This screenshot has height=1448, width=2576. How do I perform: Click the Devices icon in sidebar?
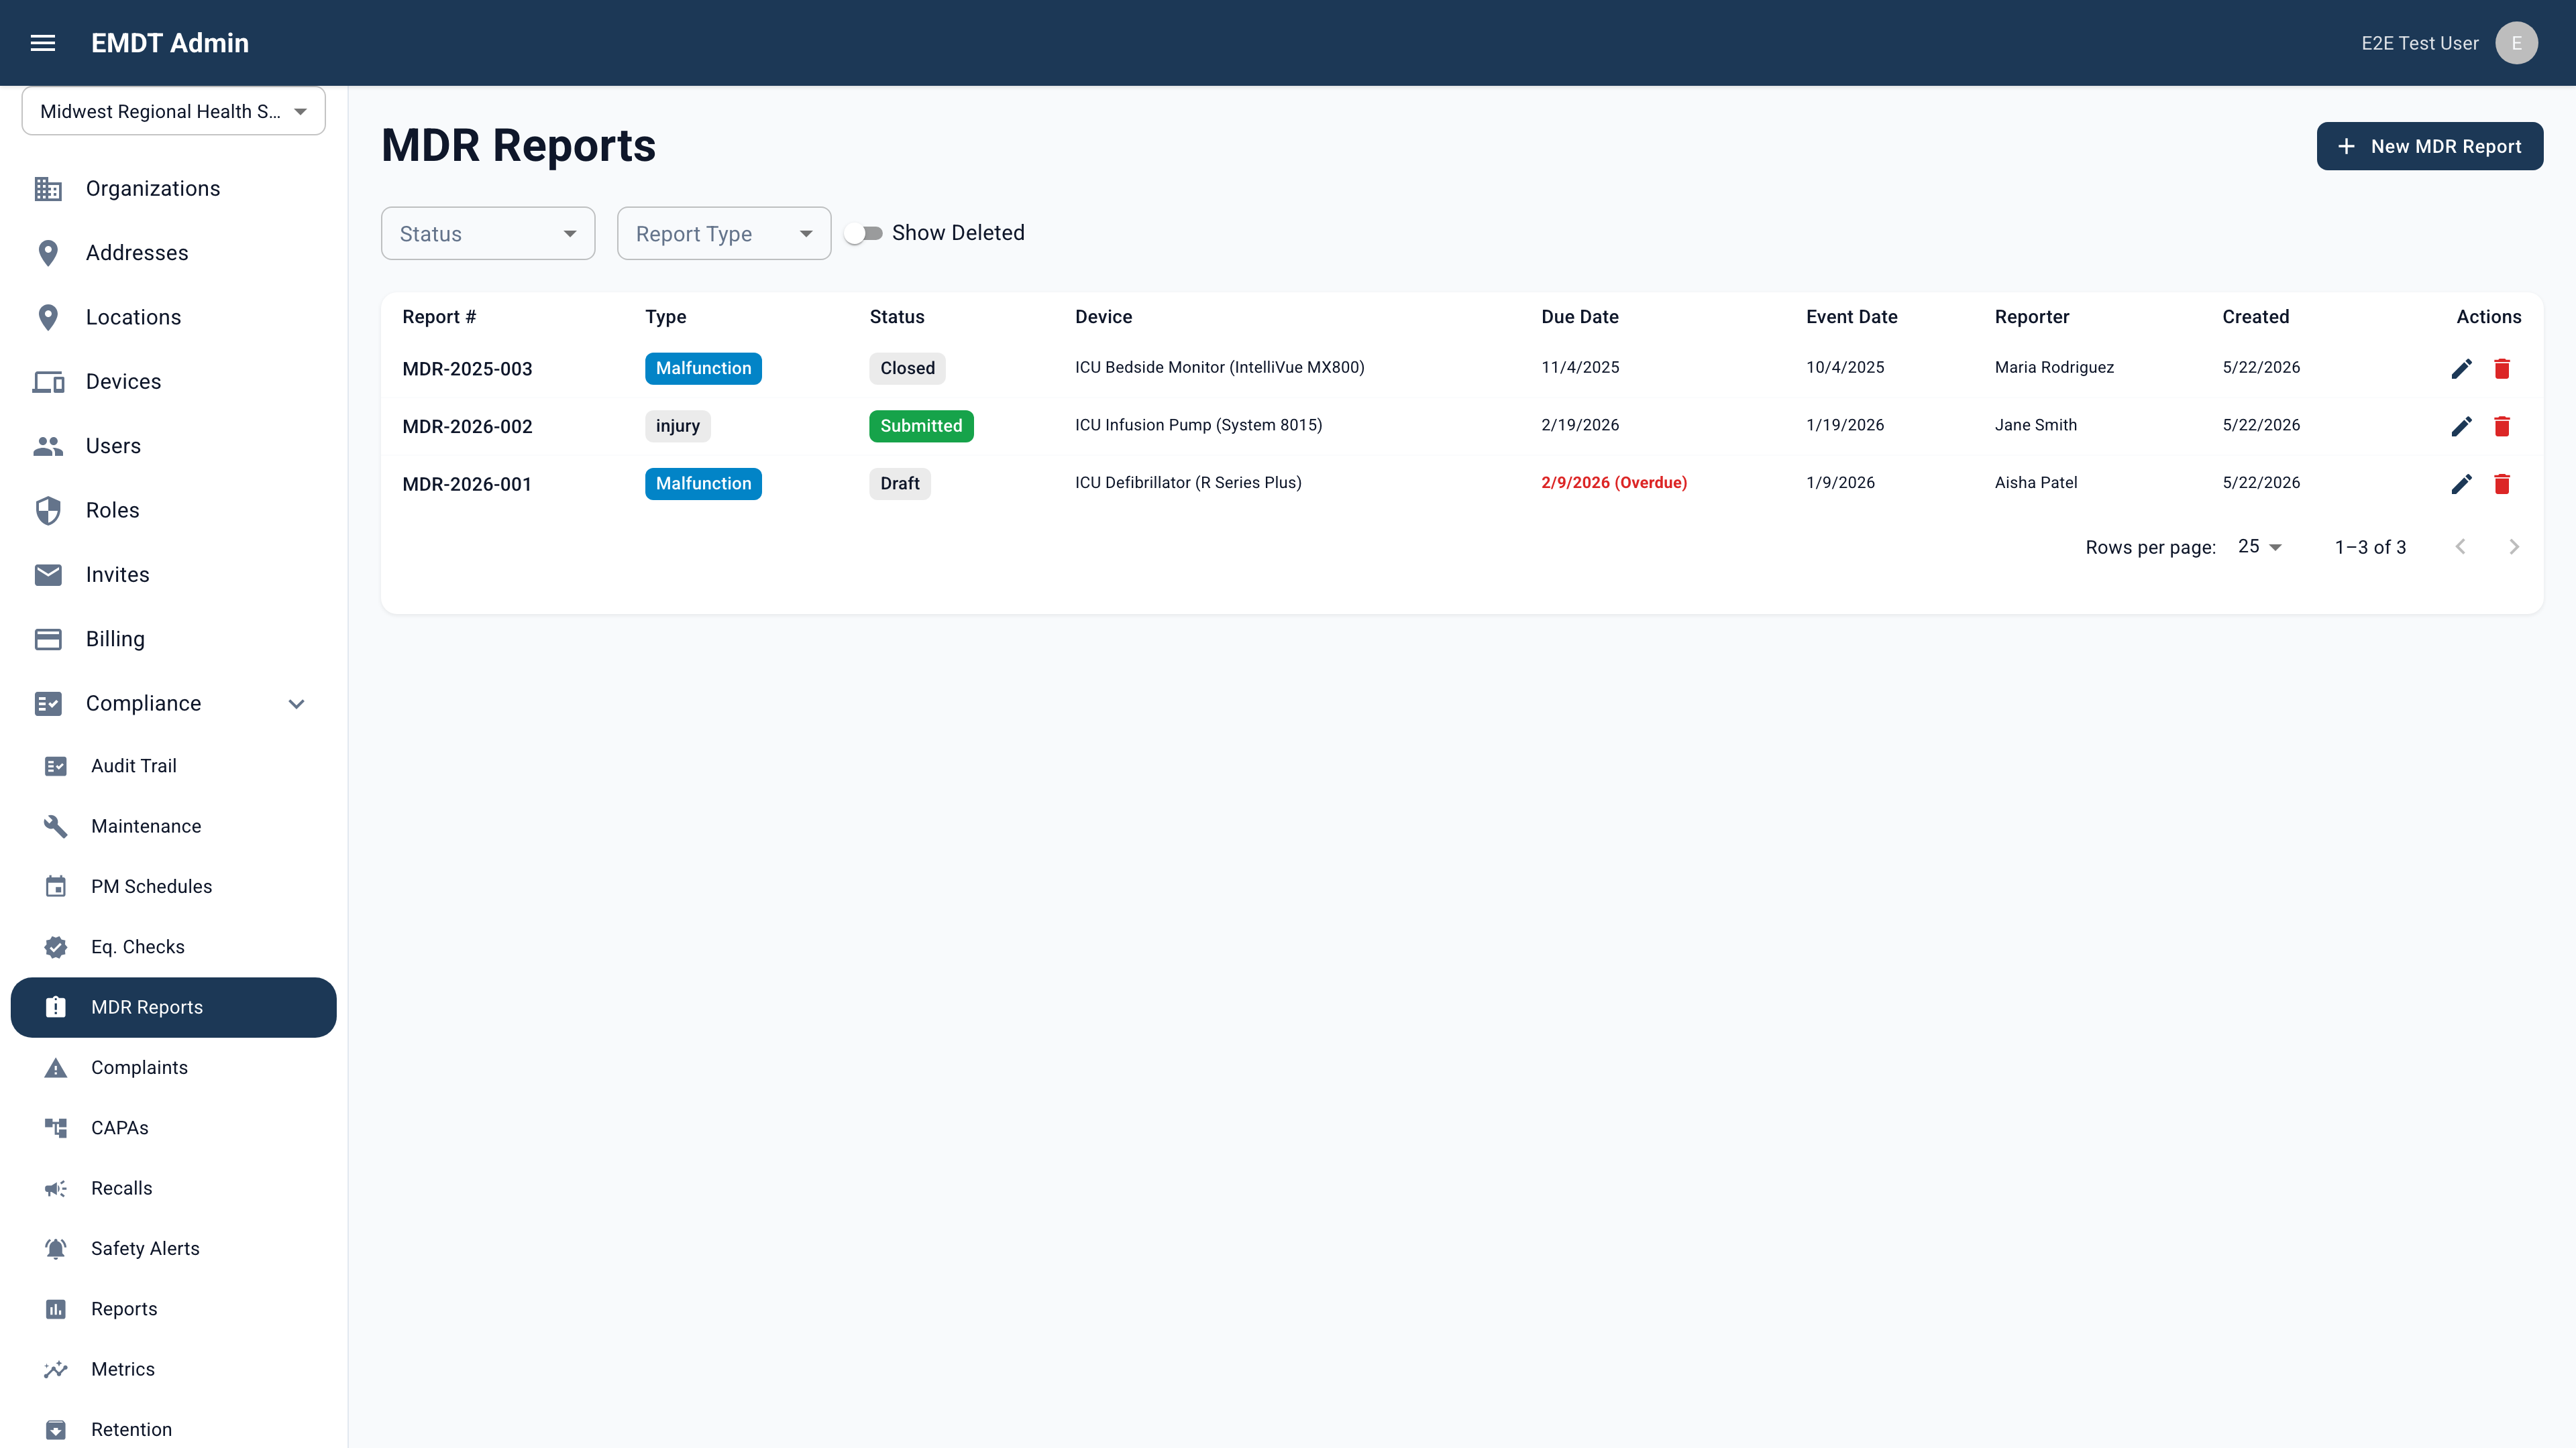[x=48, y=381]
